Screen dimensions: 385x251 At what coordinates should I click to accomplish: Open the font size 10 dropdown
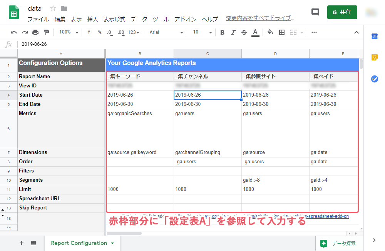(x=202, y=32)
